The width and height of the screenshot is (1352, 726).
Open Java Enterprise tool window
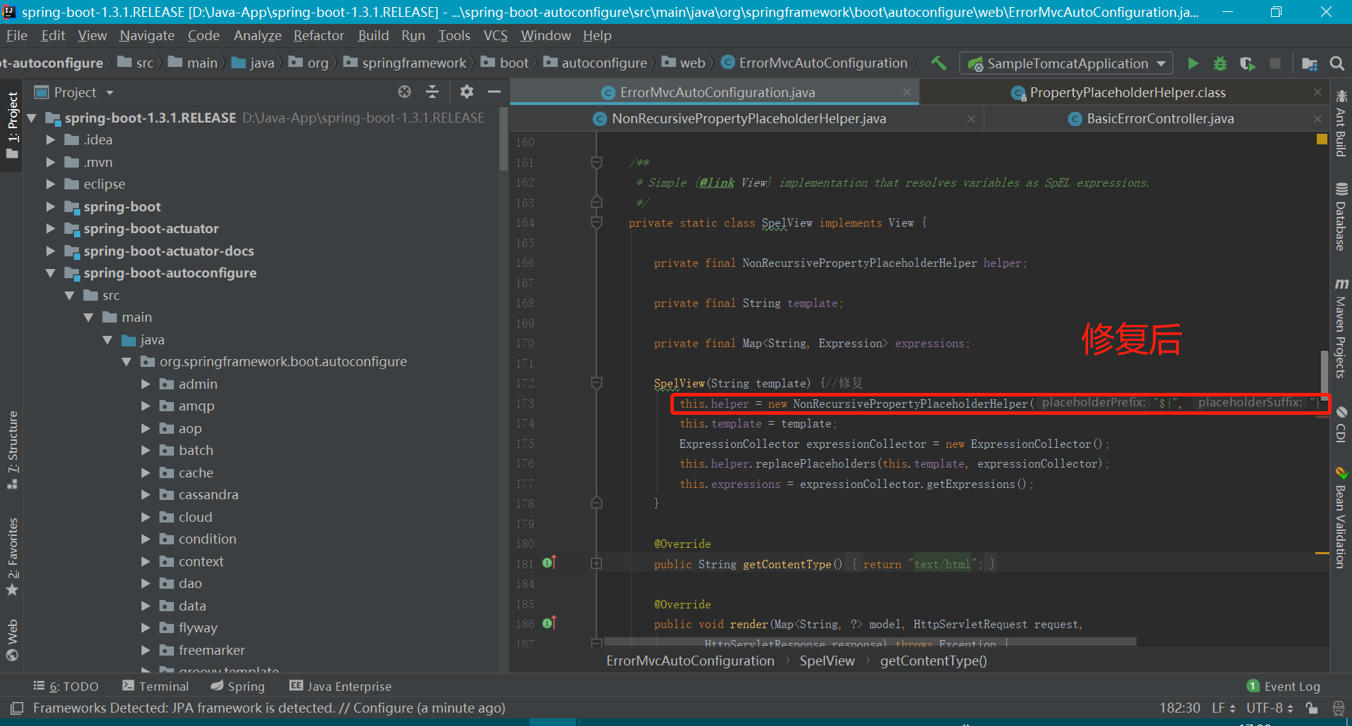[x=341, y=686]
